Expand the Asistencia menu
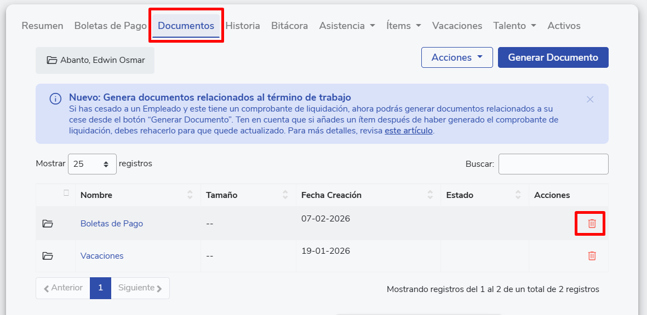The image size is (647, 315). click(x=347, y=26)
